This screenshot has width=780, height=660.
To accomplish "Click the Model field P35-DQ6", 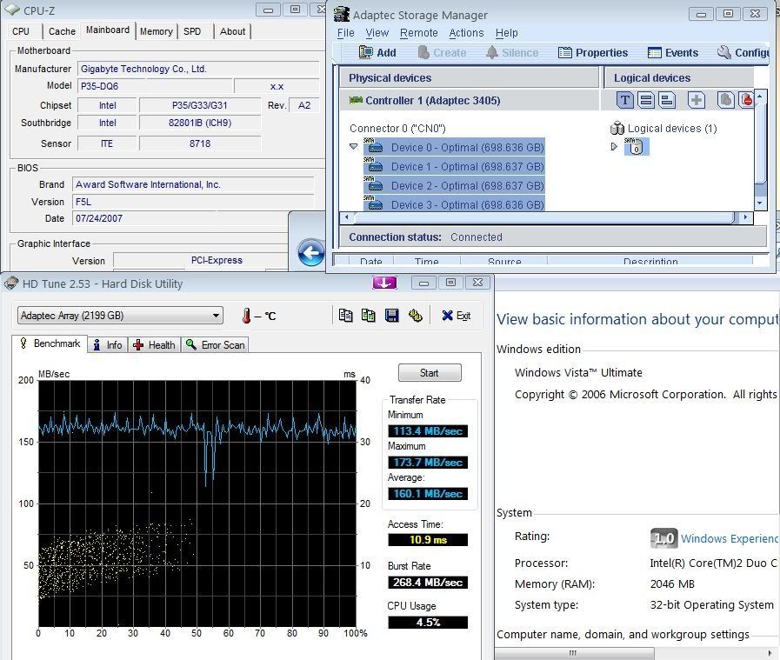I will (x=155, y=86).
